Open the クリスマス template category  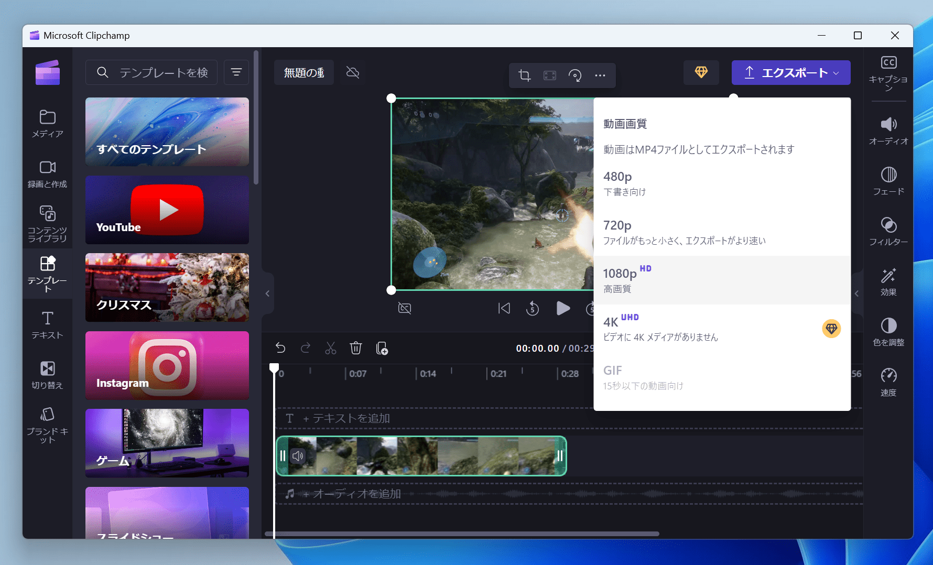tap(167, 287)
